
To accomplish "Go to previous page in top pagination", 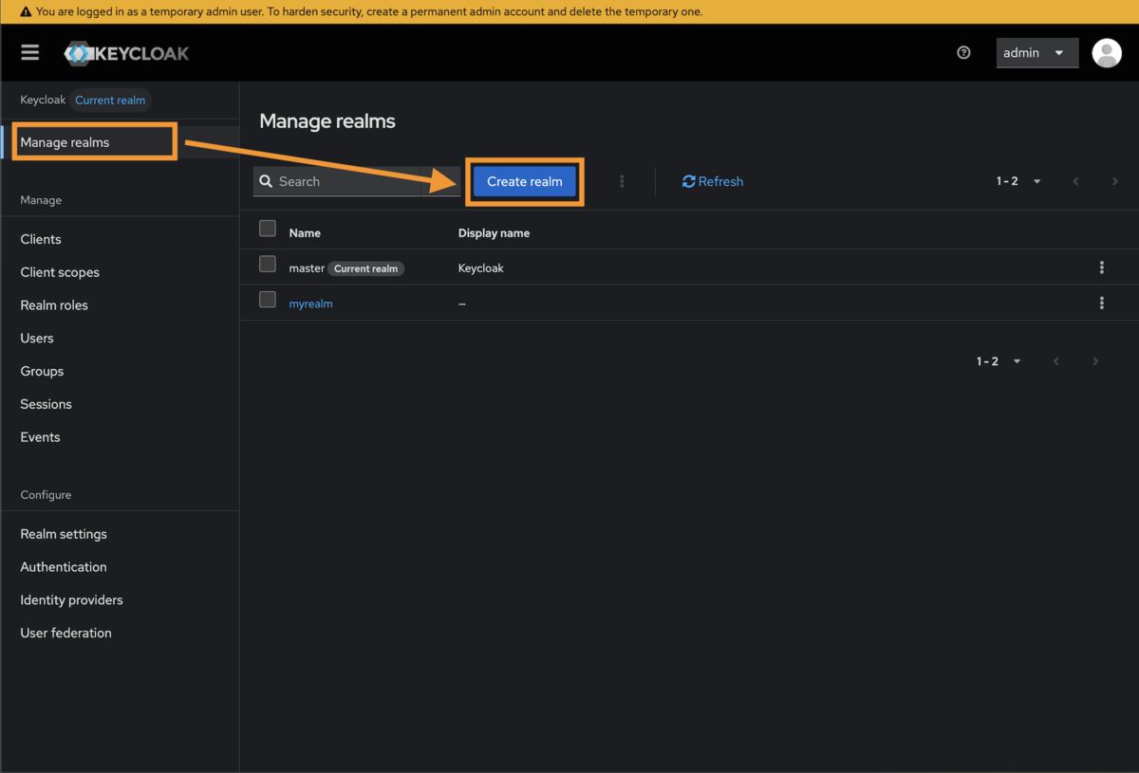I will click(x=1075, y=181).
